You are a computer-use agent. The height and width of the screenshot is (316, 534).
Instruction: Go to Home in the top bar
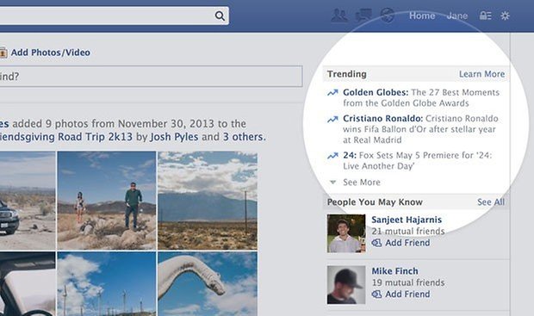click(422, 15)
